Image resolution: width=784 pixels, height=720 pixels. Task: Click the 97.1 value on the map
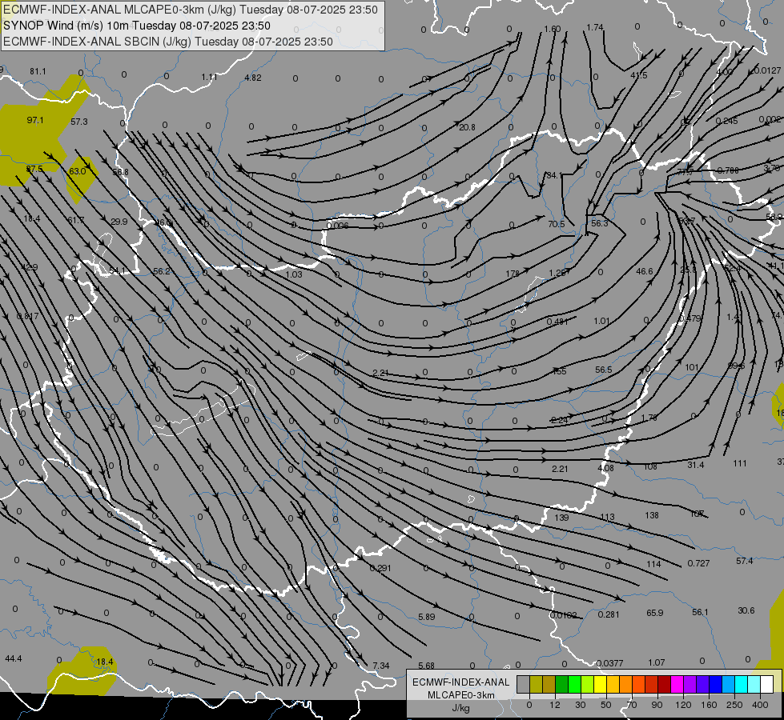[35, 121]
